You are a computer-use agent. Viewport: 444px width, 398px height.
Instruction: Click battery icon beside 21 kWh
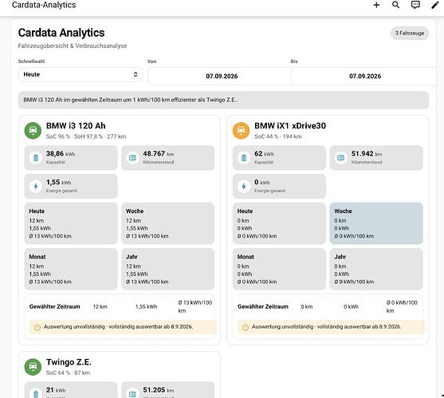pos(36,394)
